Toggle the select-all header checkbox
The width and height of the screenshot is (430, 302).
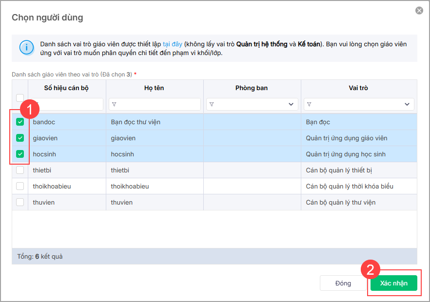20,97
